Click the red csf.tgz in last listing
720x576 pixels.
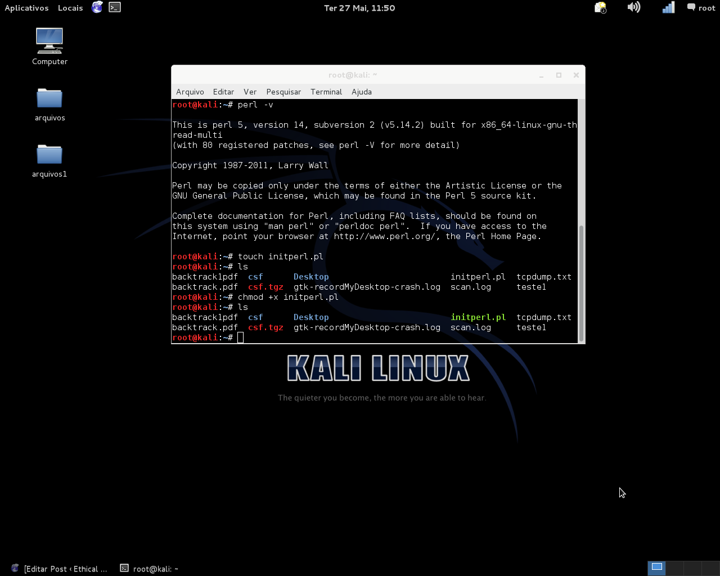(265, 327)
